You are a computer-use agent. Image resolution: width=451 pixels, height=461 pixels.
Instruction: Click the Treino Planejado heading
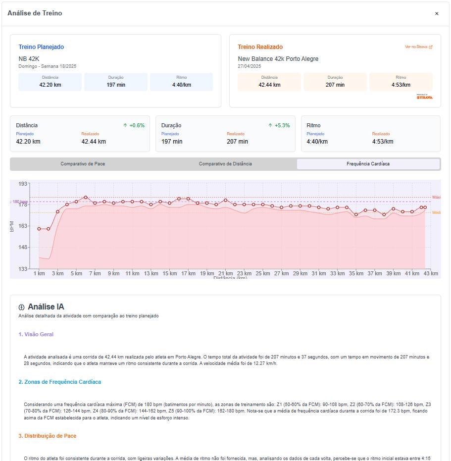tap(41, 47)
